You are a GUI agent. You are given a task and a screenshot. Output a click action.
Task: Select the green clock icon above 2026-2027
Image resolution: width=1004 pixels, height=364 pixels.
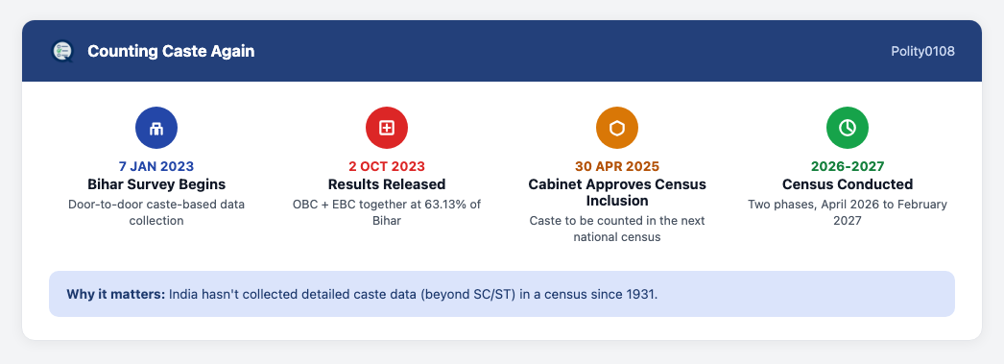tap(848, 128)
